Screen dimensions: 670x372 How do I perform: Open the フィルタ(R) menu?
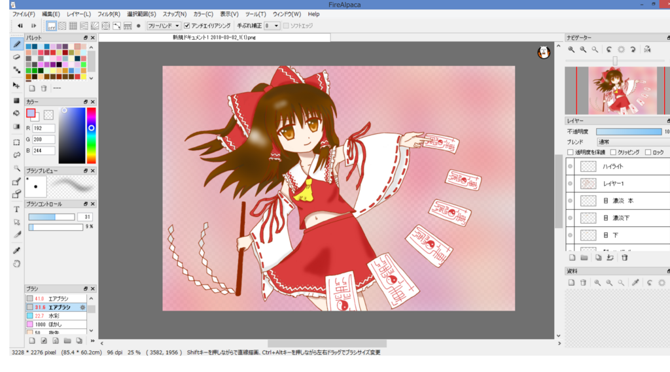(x=109, y=14)
